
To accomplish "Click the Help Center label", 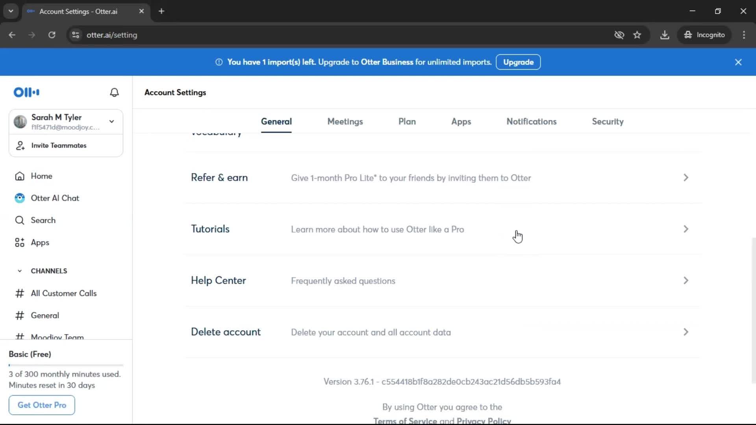I will (x=219, y=281).
